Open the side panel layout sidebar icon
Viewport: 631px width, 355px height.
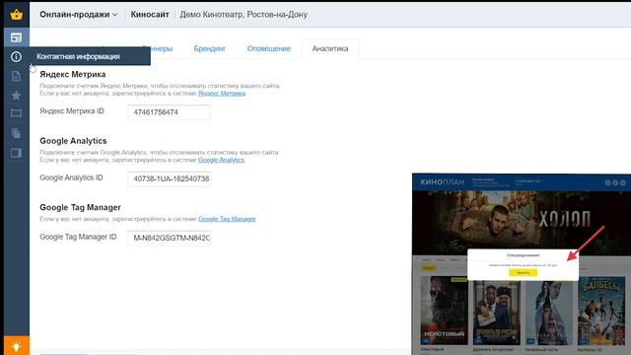pyautogui.click(x=16, y=153)
